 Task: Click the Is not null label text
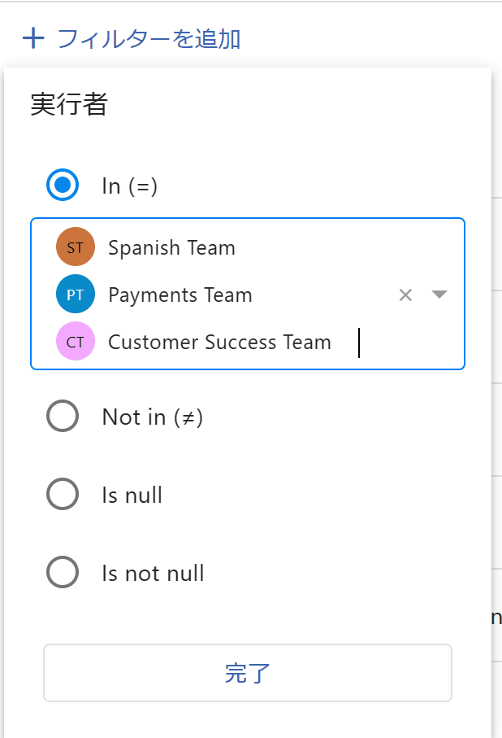point(153,574)
